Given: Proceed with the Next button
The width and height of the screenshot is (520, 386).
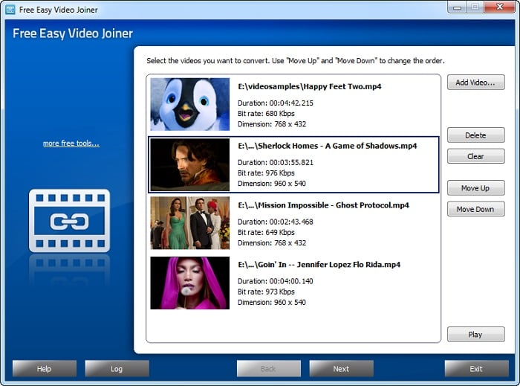Looking at the screenshot, I should (x=341, y=368).
